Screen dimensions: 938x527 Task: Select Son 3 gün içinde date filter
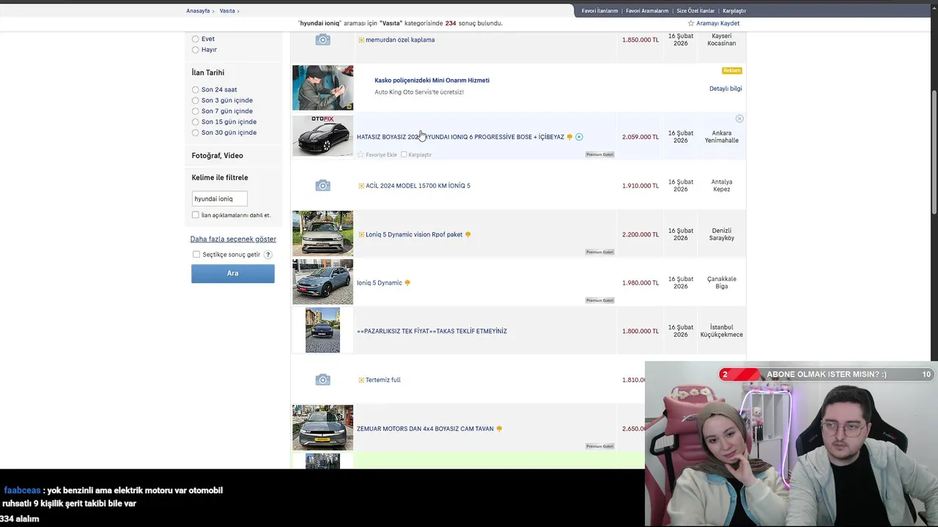(x=195, y=100)
